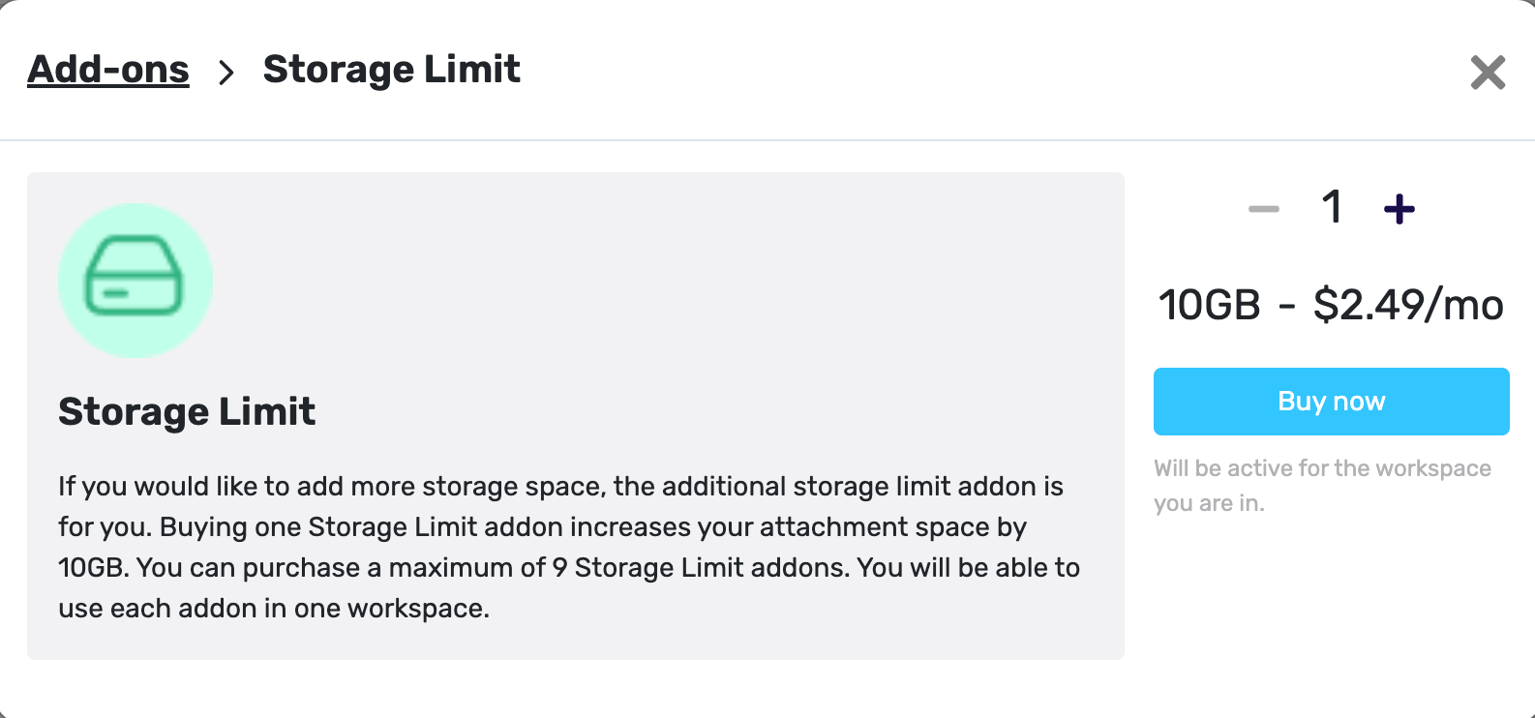Click the Storage Limit page title in header
Viewport: 1535px width, 718px height.
click(x=391, y=69)
